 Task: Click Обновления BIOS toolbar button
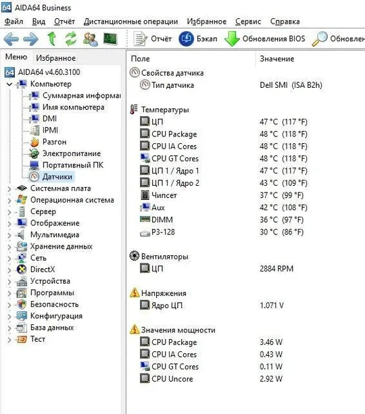pyautogui.click(x=265, y=38)
